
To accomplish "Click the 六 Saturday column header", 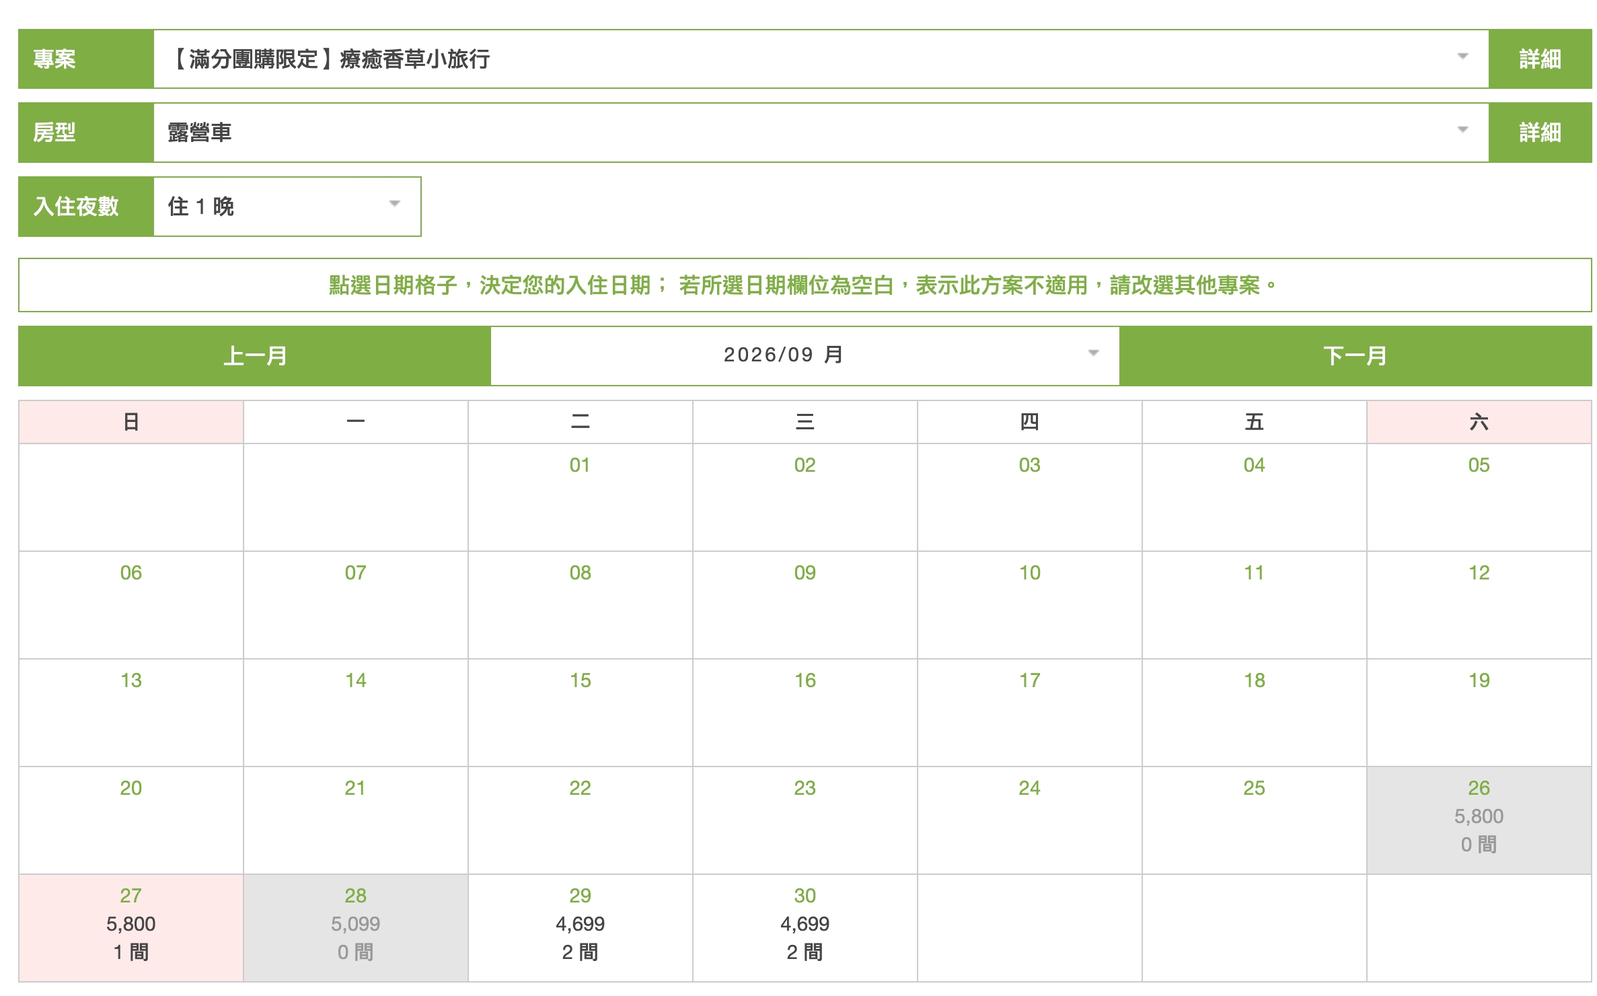I will coord(1479,422).
